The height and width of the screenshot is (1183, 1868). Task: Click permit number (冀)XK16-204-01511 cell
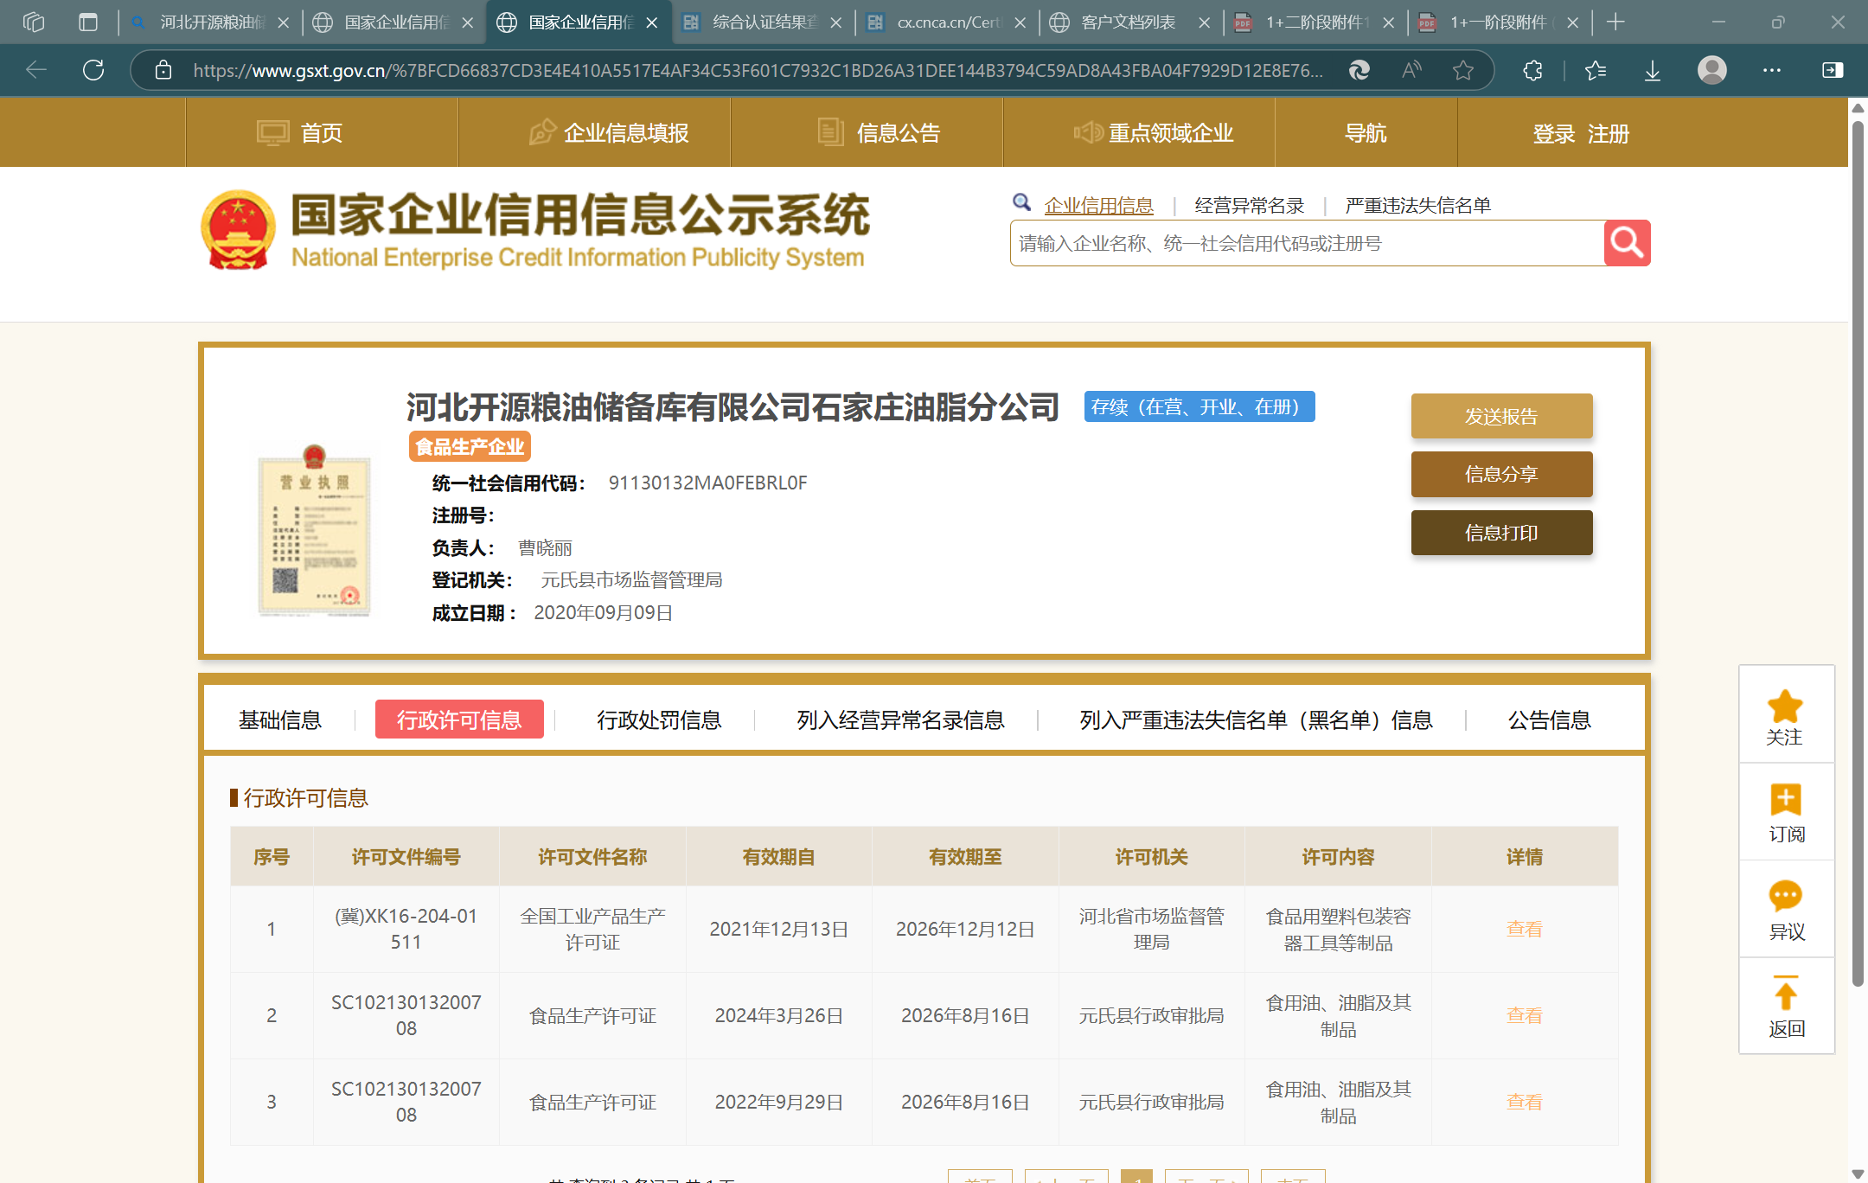click(406, 929)
